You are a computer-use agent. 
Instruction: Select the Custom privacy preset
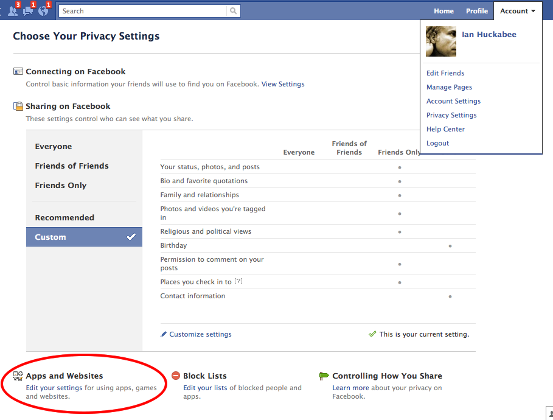coord(84,237)
